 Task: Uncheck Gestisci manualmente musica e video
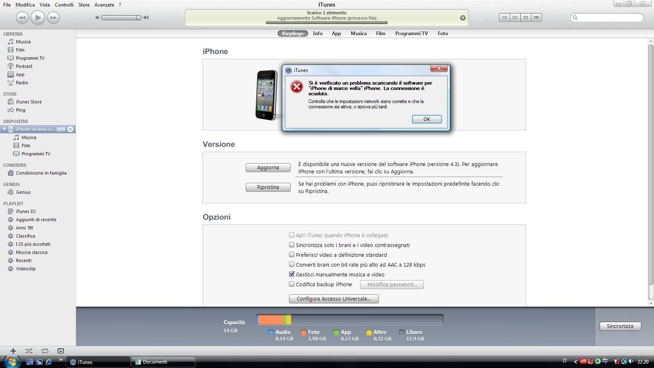(x=291, y=274)
